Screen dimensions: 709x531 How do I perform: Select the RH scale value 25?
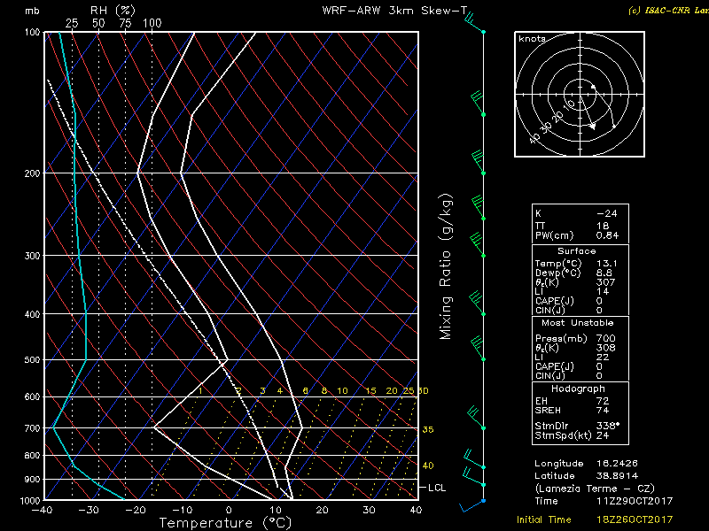(72, 23)
